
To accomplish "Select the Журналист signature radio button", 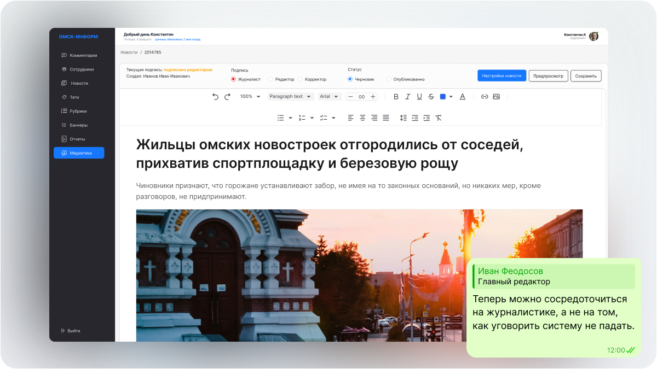I will point(242,79).
